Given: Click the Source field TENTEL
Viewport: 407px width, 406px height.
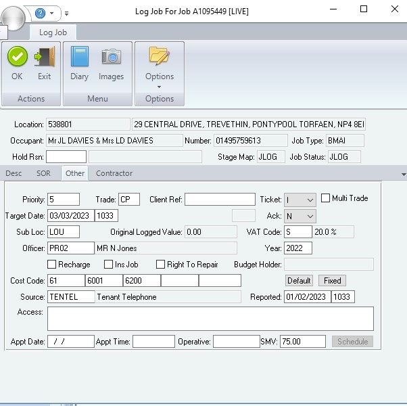Looking at the screenshot, I should [71, 296].
